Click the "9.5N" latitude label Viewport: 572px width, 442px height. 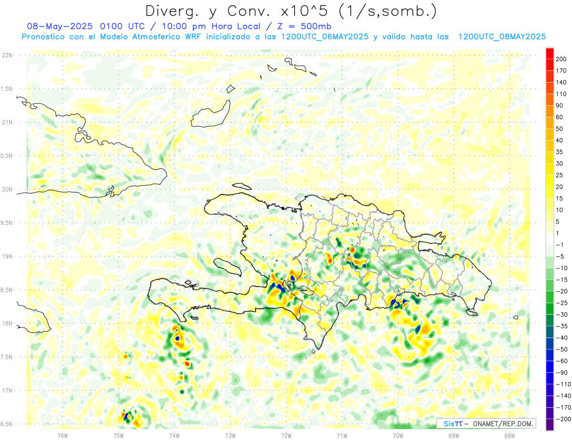[x=6, y=223]
